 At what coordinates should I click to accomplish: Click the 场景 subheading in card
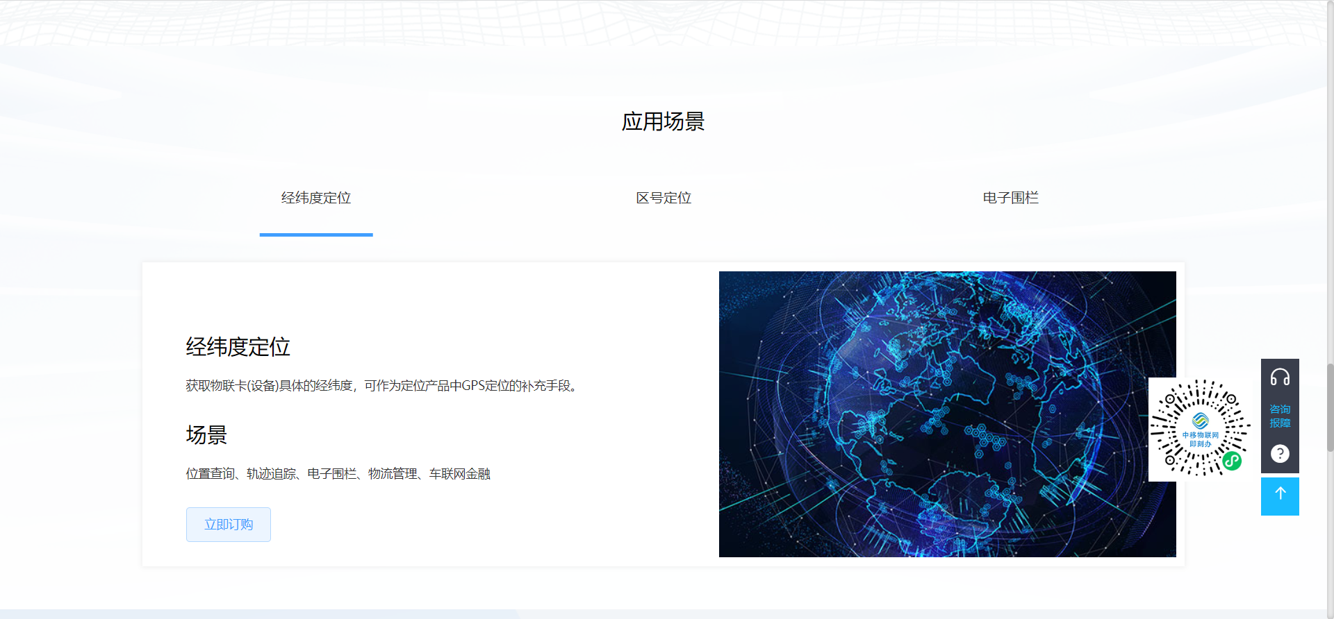206,435
